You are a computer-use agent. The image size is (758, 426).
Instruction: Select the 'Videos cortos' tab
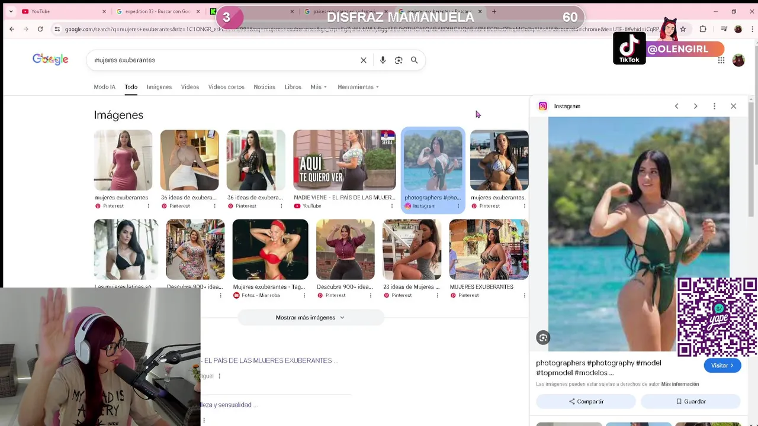click(226, 87)
